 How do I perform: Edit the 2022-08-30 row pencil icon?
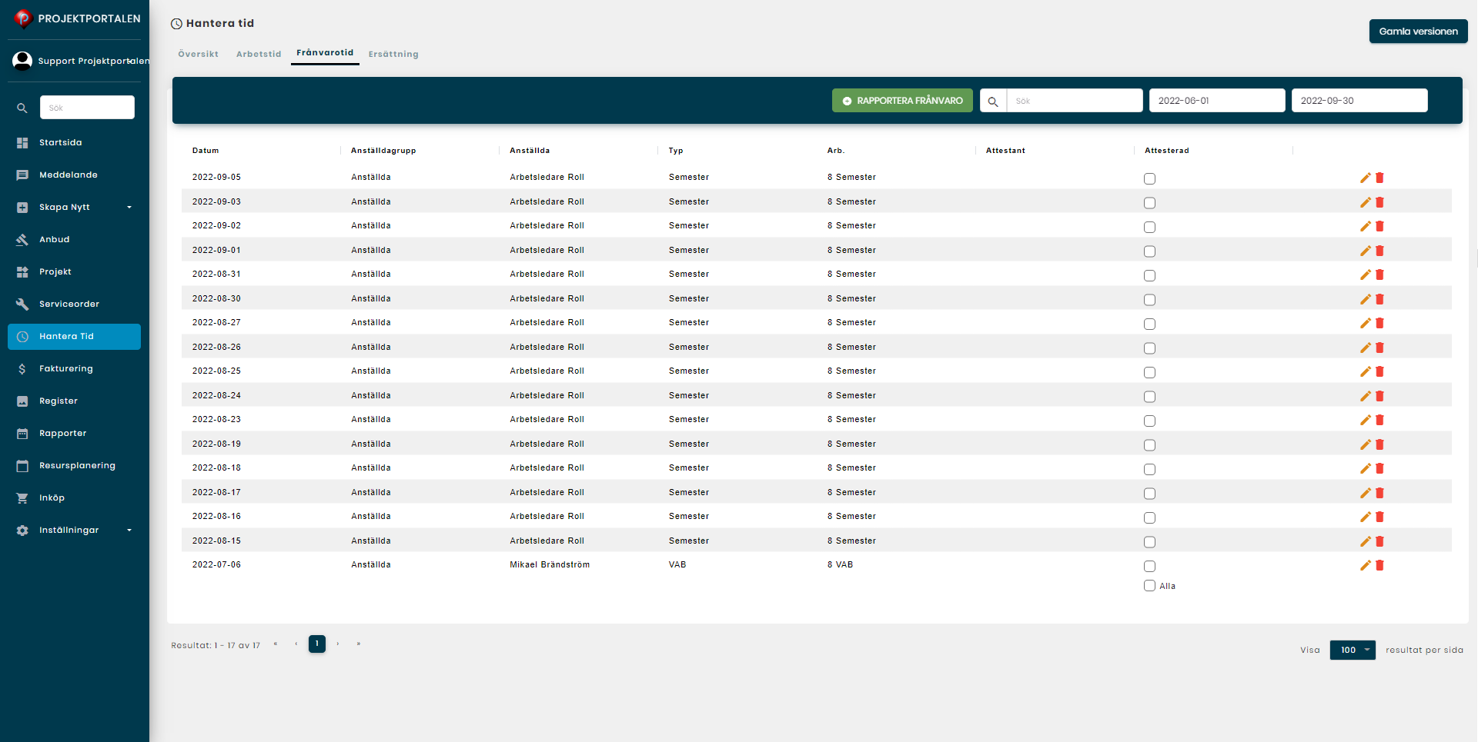pyautogui.click(x=1366, y=299)
